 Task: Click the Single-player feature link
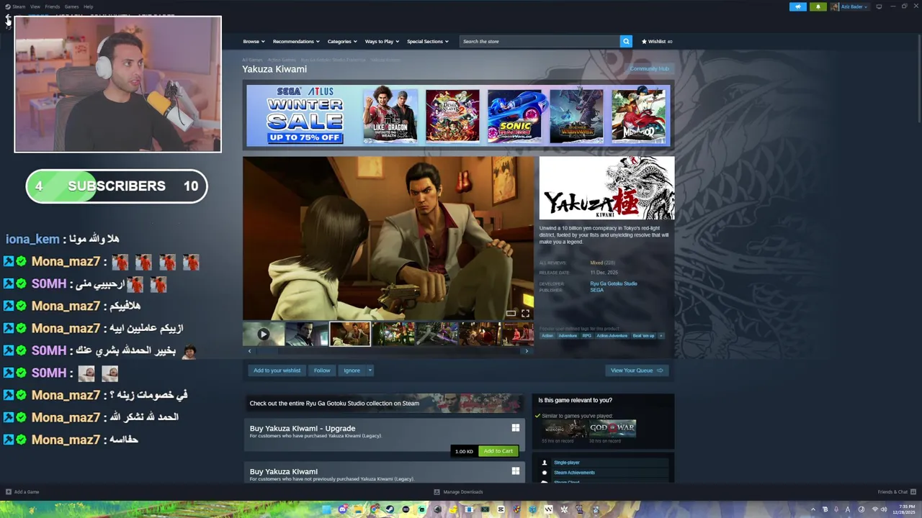[x=566, y=463]
